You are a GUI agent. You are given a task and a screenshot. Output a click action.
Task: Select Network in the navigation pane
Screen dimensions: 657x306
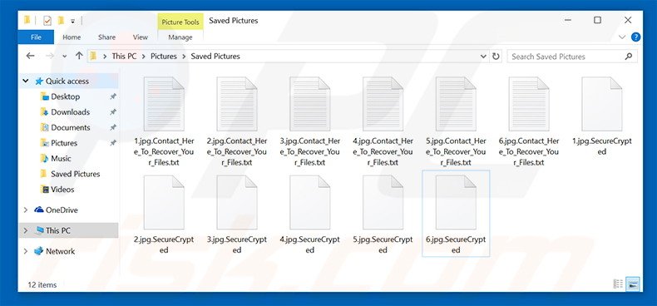click(61, 251)
